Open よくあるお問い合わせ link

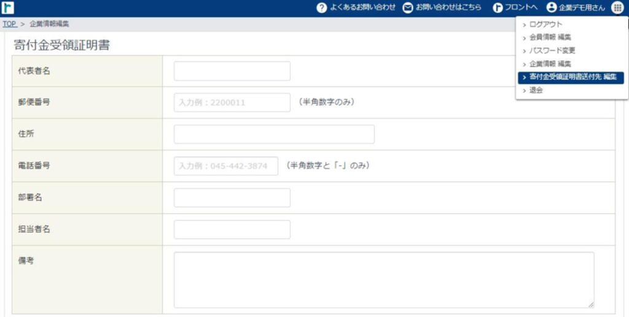362,8
